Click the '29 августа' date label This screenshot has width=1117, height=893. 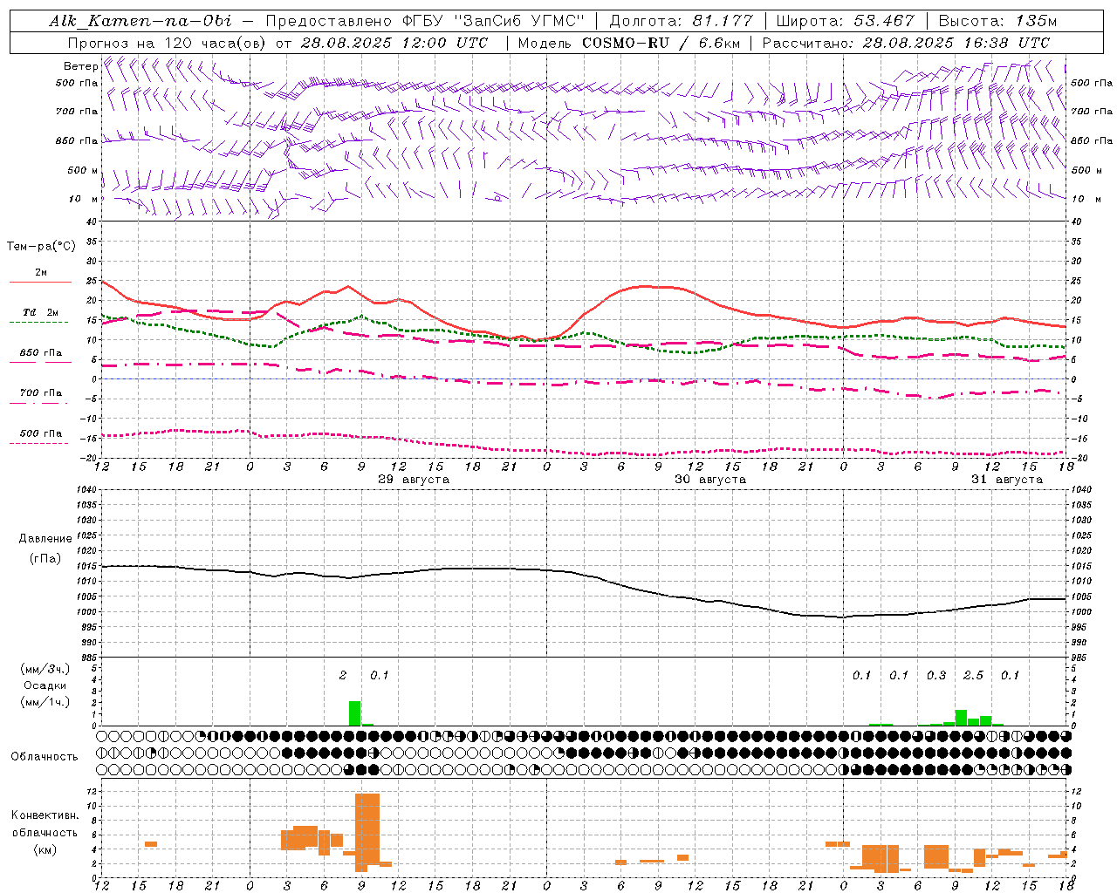[414, 480]
